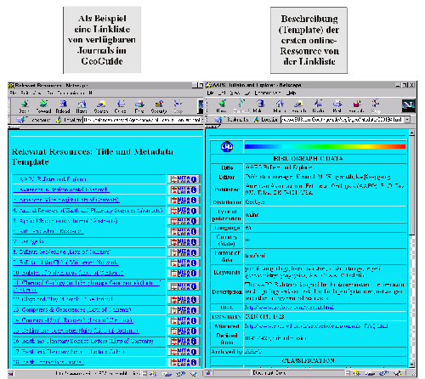
Task: Click Search in the AAPG Bulletin window
Action: point(299,106)
